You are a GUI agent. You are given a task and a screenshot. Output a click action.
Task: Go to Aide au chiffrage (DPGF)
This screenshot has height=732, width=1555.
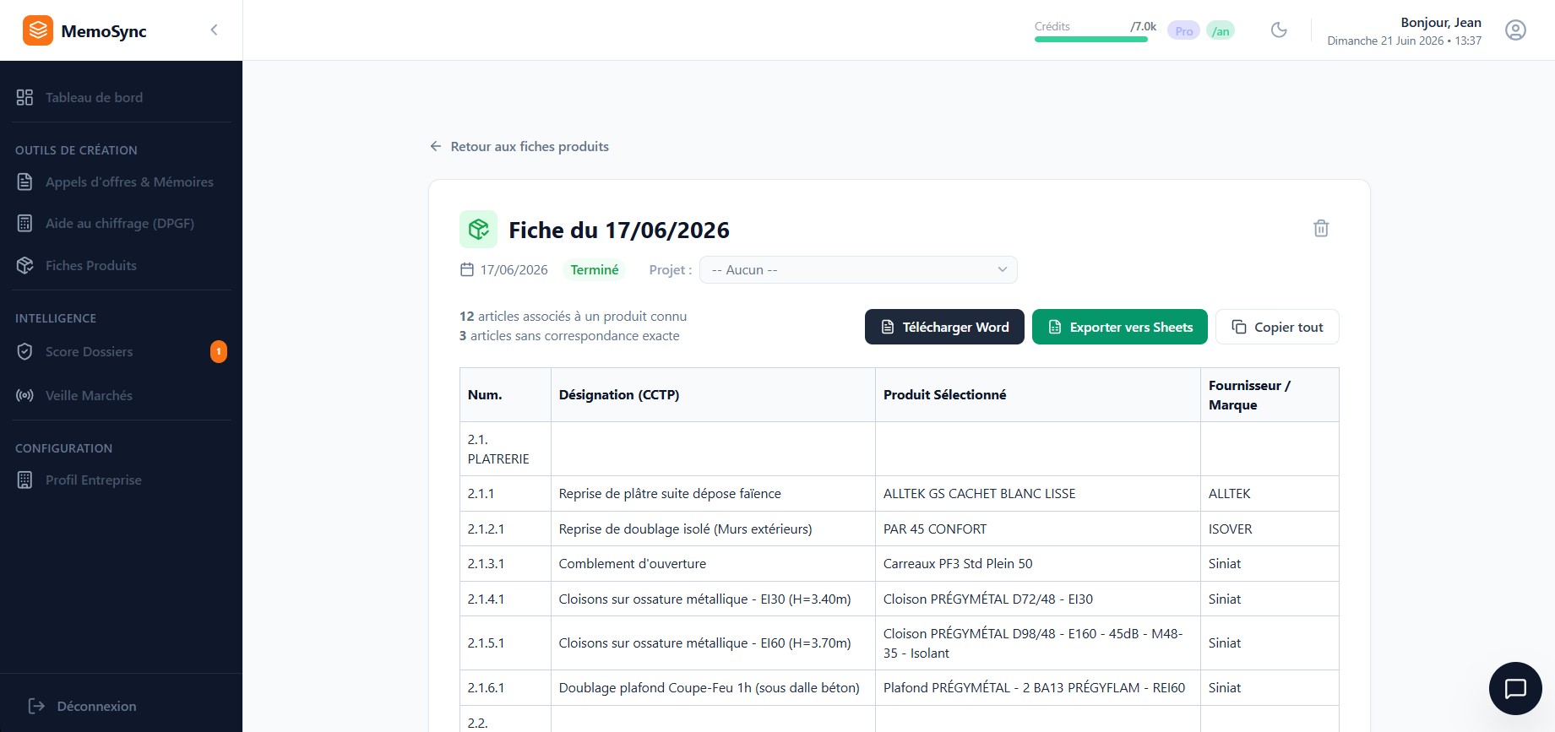121,223
